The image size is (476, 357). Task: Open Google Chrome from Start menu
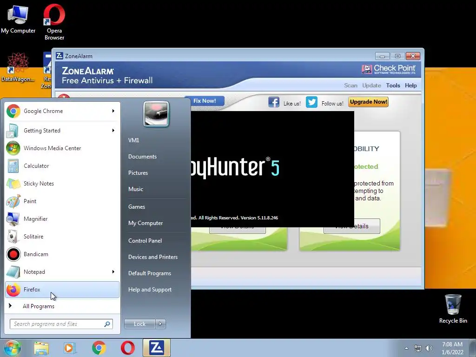(62, 111)
